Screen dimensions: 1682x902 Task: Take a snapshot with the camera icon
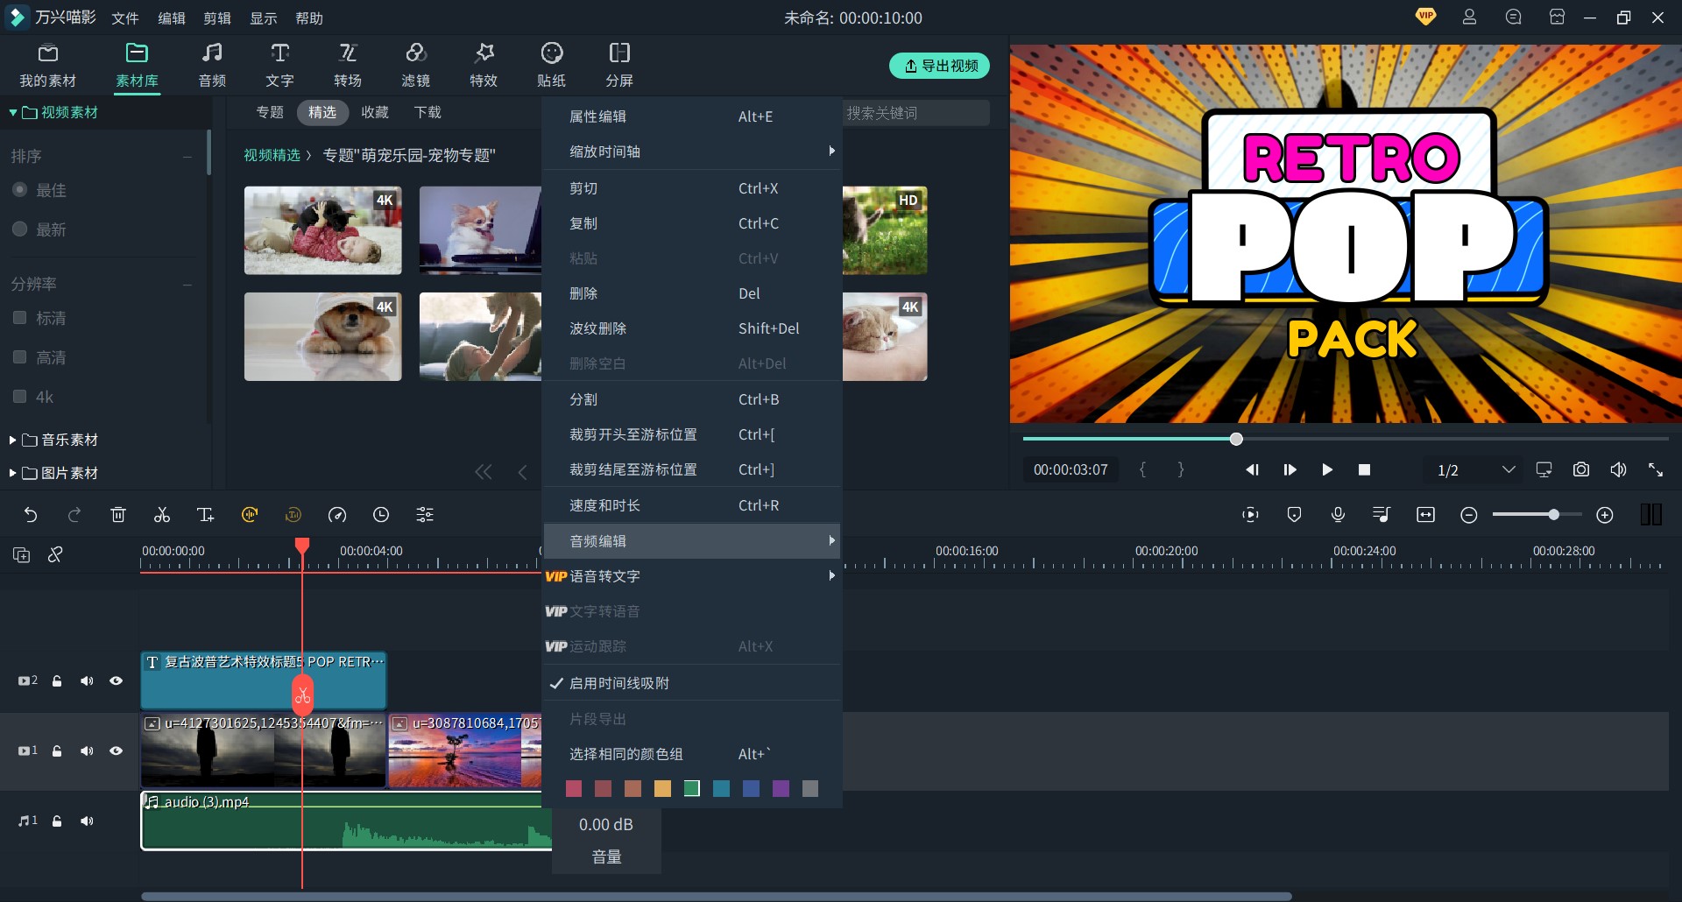click(x=1581, y=469)
